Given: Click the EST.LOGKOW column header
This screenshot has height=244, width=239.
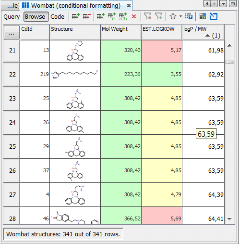Looking at the screenshot, I should coord(162,32).
